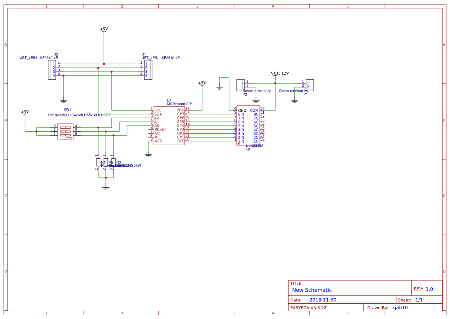450x319 pixels.
Task: Click resistor R3 0.25W symbol
Action: click(113, 162)
